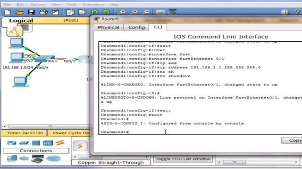Click the Zoom Out magnifier icon
This screenshot has height=169, width=302.
coord(146,12)
